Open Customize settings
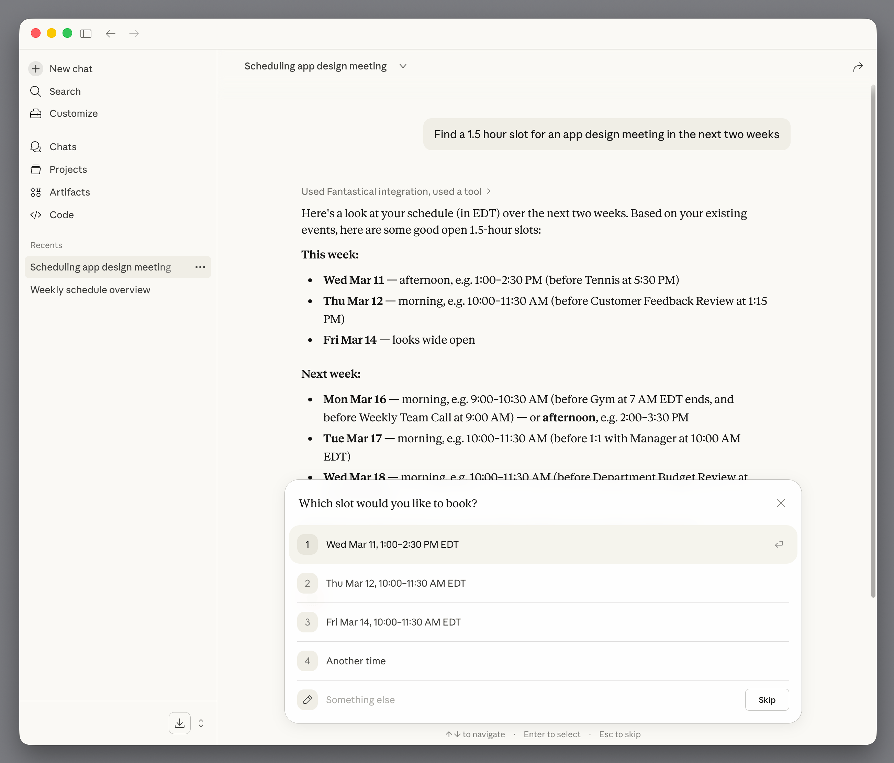This screenshot has height=763, width=894. [x=73, y=113]
